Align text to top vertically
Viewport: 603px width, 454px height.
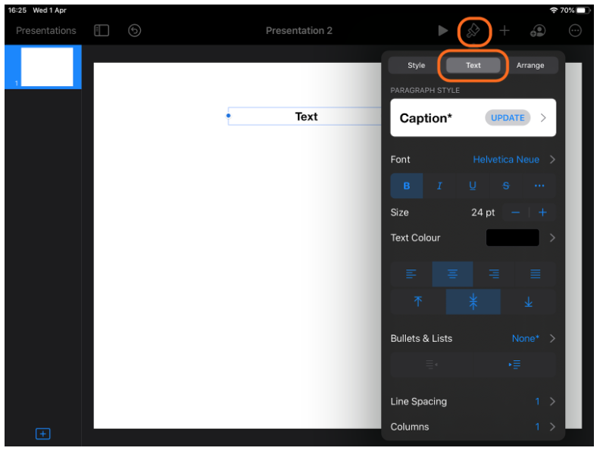[x=418, y=302]
